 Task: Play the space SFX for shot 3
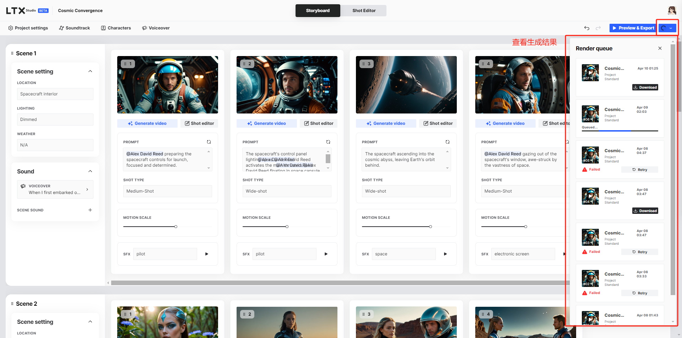pos(445,254)
